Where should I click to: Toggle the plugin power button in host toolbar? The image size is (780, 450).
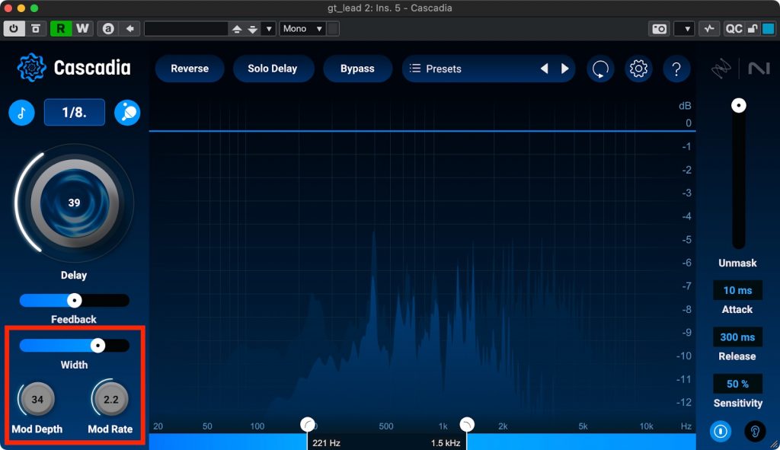pyautogui.click(x=14, y=29)
